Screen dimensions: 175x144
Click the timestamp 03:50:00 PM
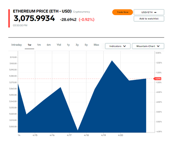pos(20,25)
